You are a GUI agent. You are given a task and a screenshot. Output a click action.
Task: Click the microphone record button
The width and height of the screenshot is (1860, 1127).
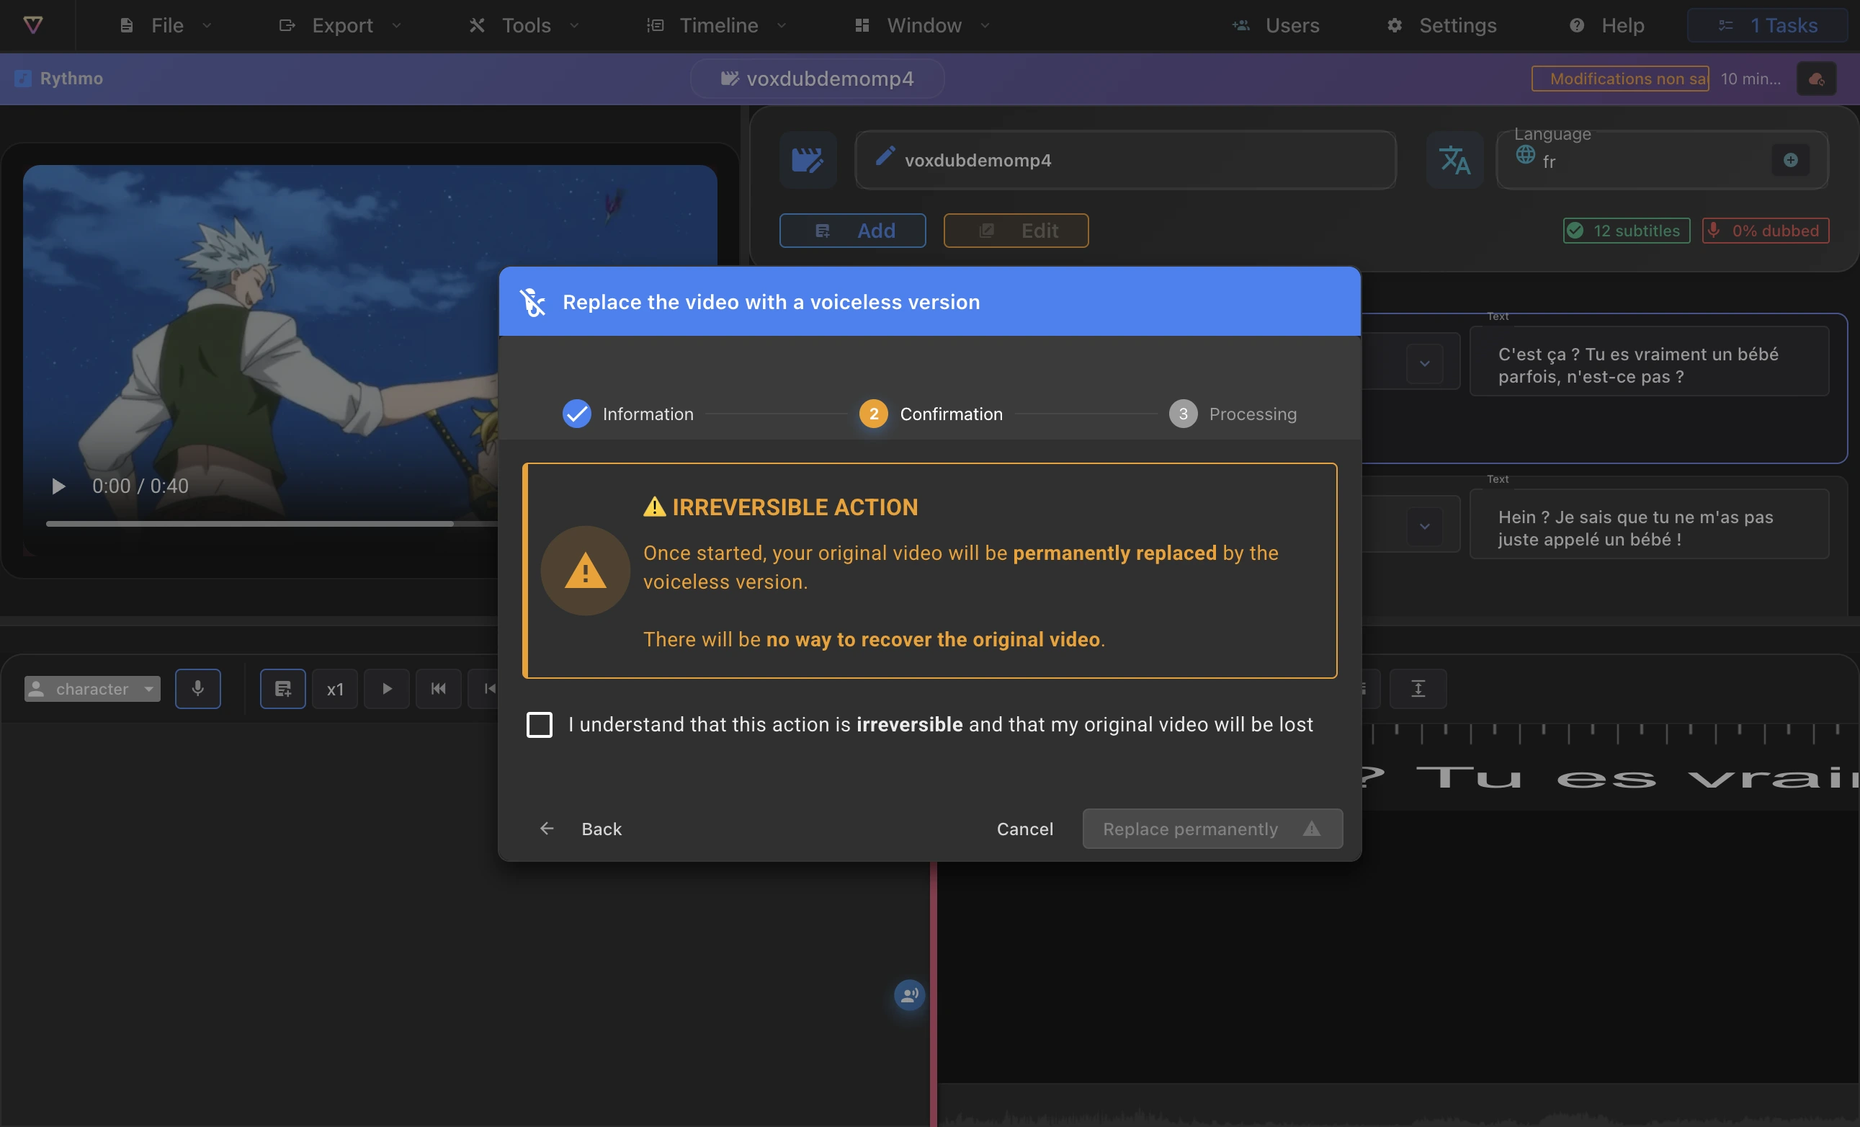[x=198, y=688]
